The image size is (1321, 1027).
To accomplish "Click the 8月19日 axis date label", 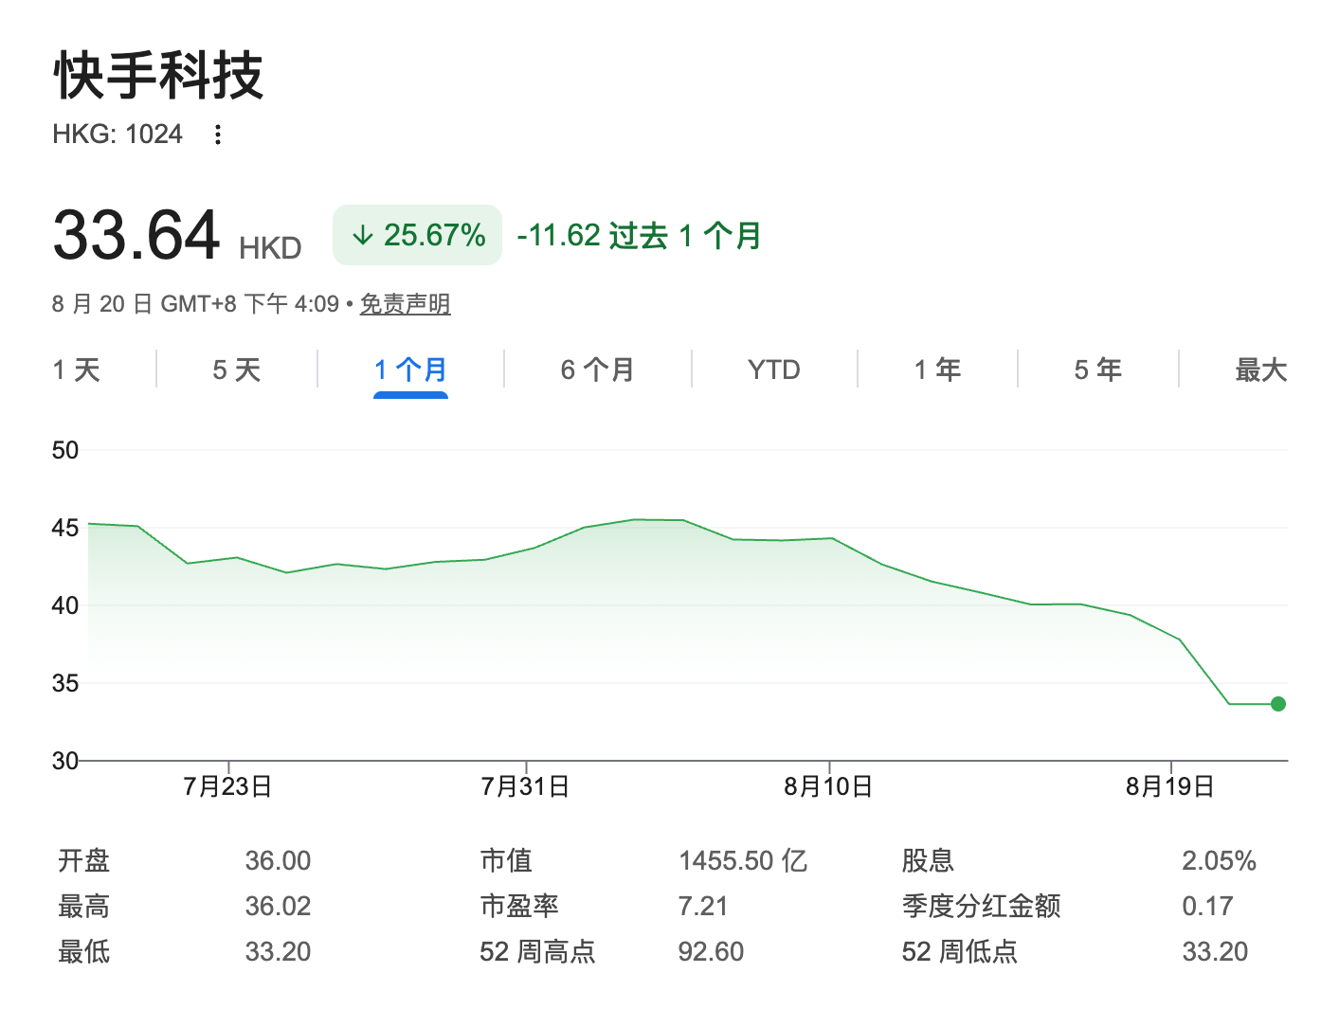I will point(1170,787).
